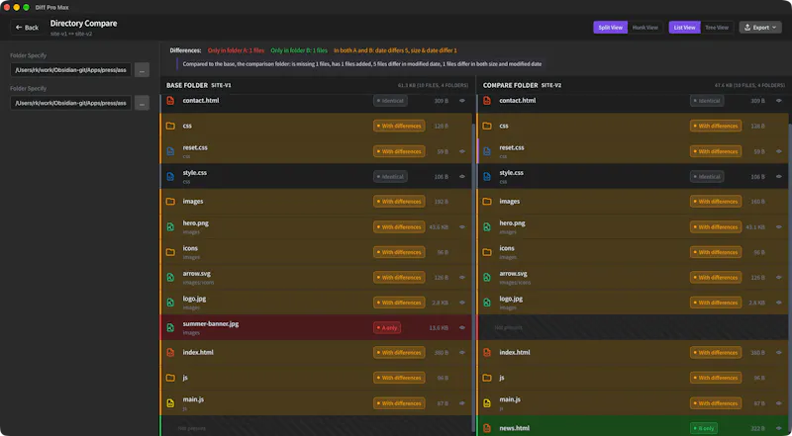Click style.css file icon in compare folder
The height and width of the screenshot is (436, 792).
pos(487,176)
